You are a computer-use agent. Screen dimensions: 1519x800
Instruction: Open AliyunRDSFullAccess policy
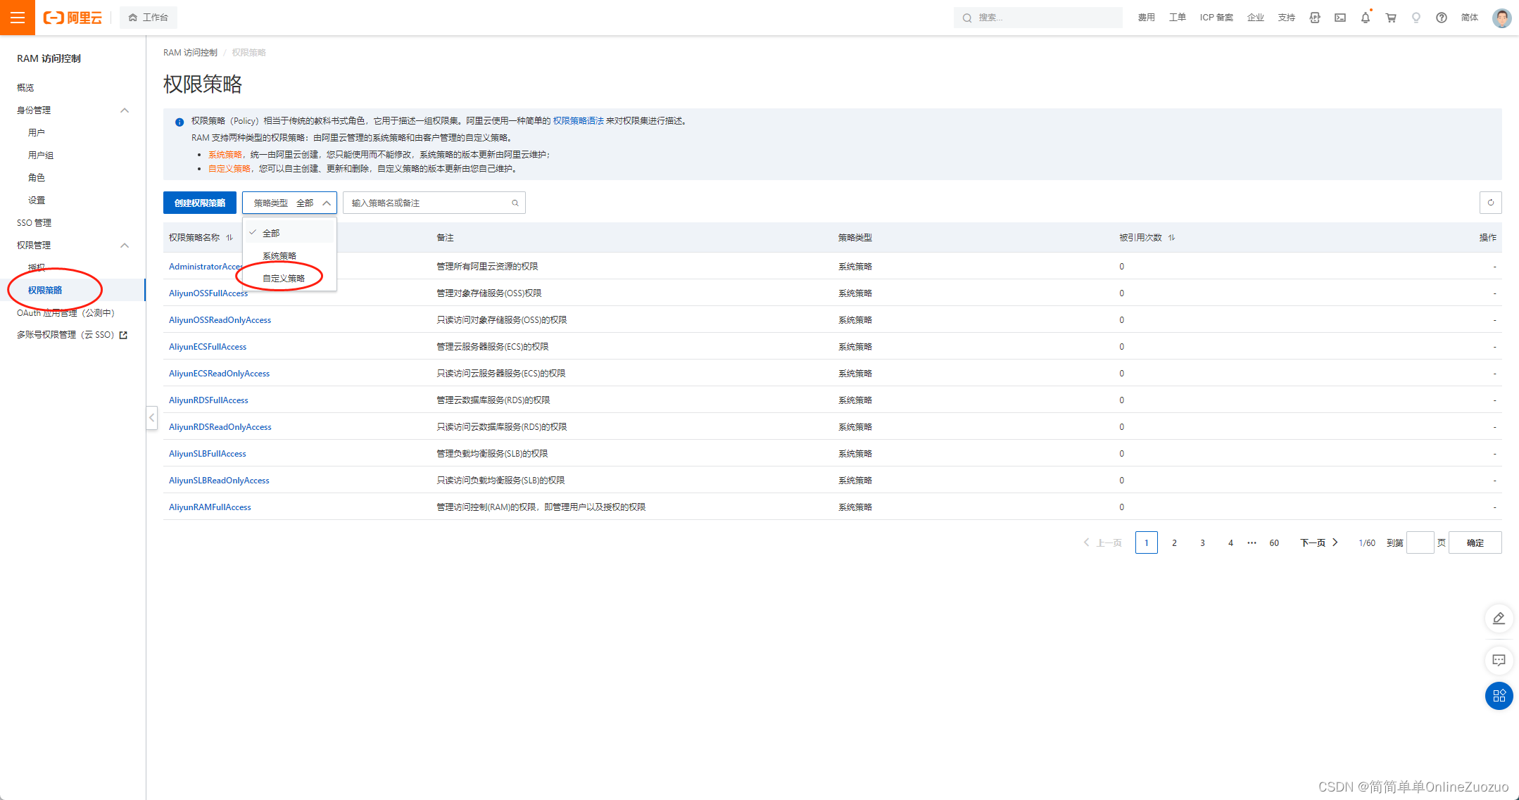(x=208, y=400)
